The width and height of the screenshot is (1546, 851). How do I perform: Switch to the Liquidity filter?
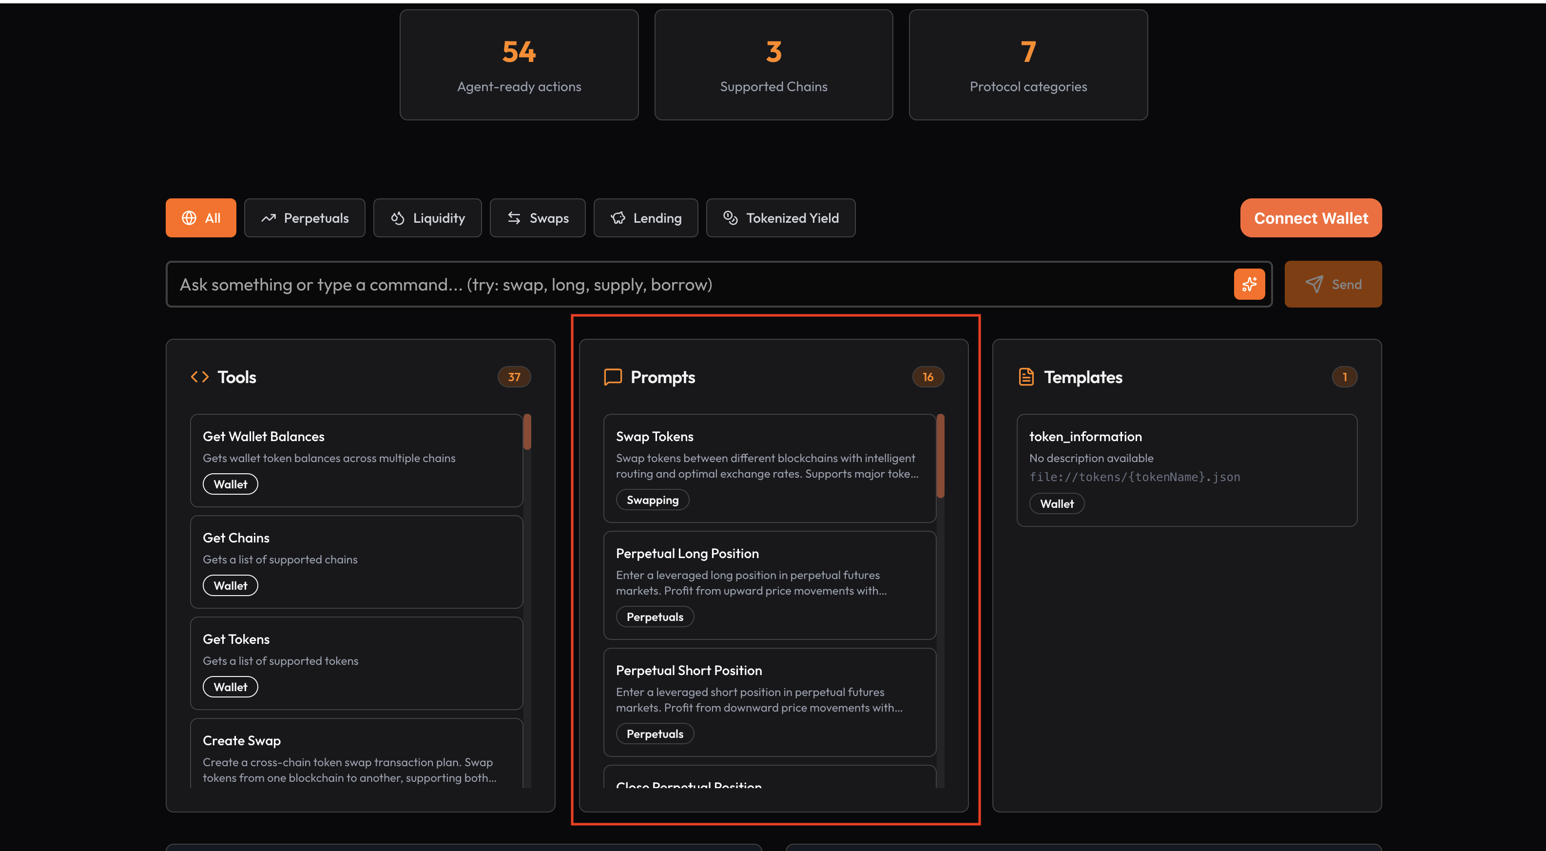427,218
